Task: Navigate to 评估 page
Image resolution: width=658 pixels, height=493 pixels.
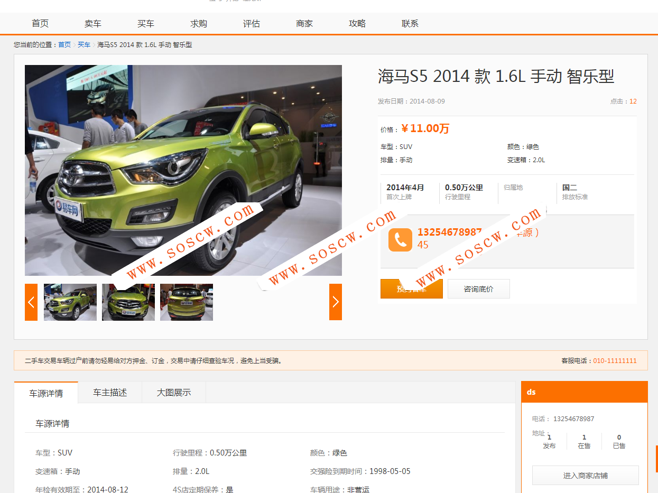Action: (252, 23)
